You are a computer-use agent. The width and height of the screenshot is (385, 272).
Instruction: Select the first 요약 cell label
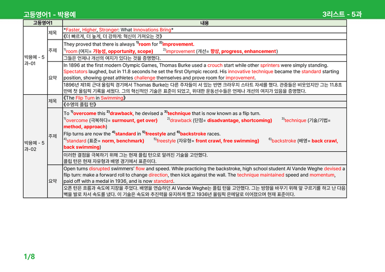click(x=53, y=78)
